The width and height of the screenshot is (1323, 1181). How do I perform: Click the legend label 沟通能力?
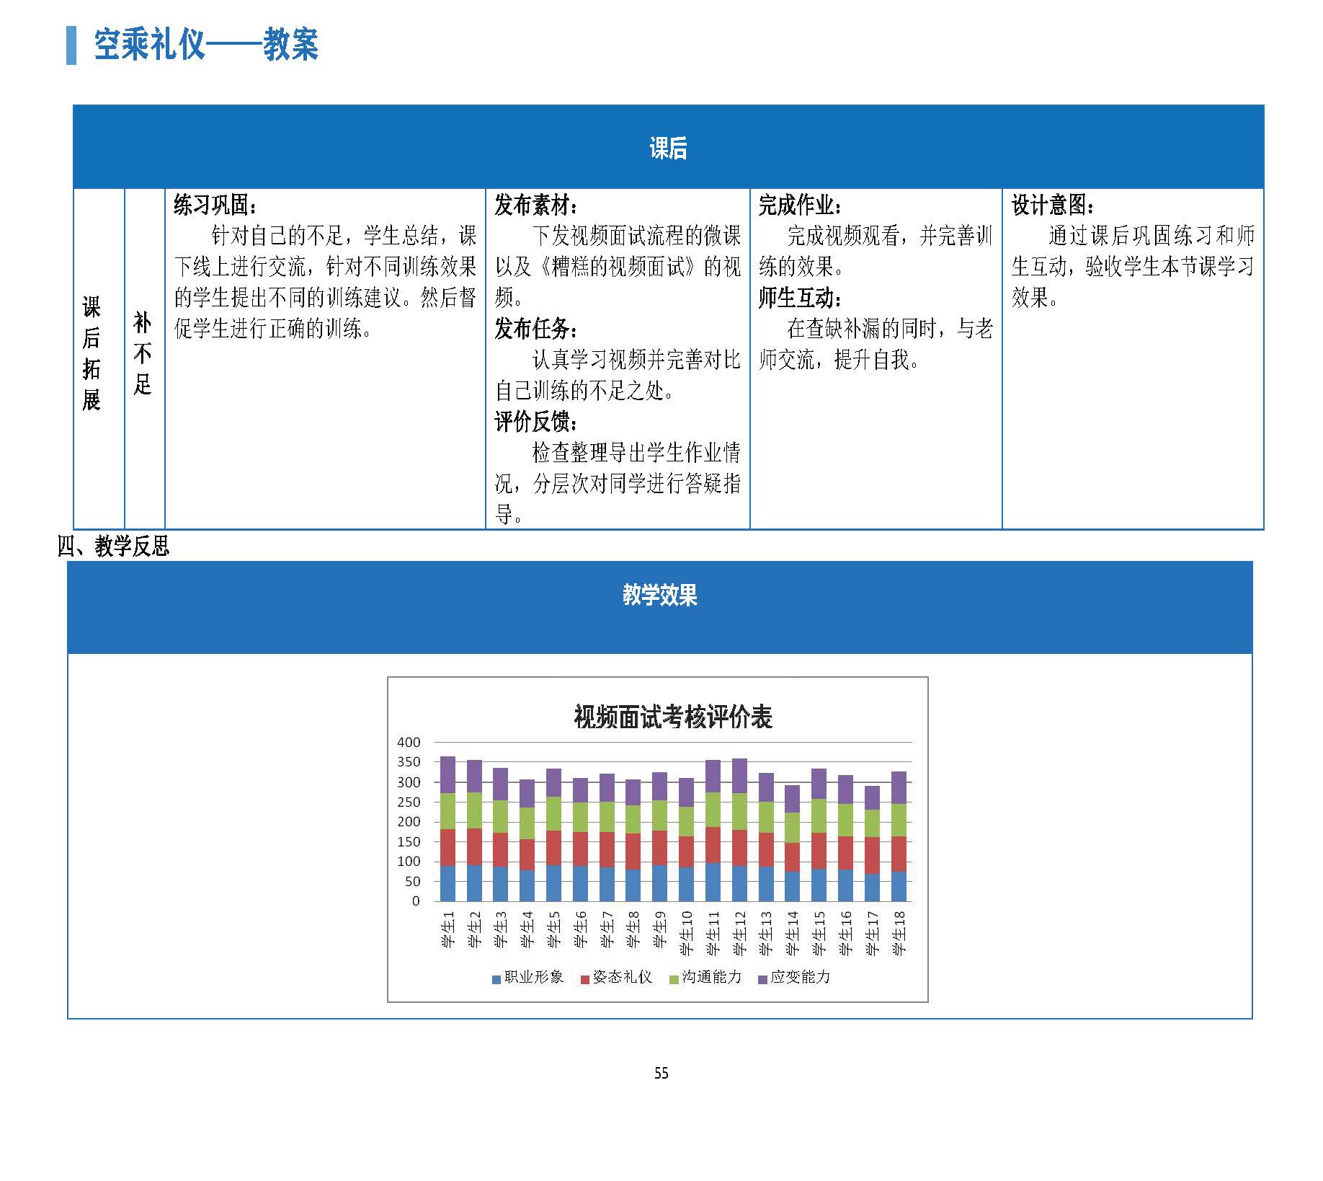click(712, 977)
